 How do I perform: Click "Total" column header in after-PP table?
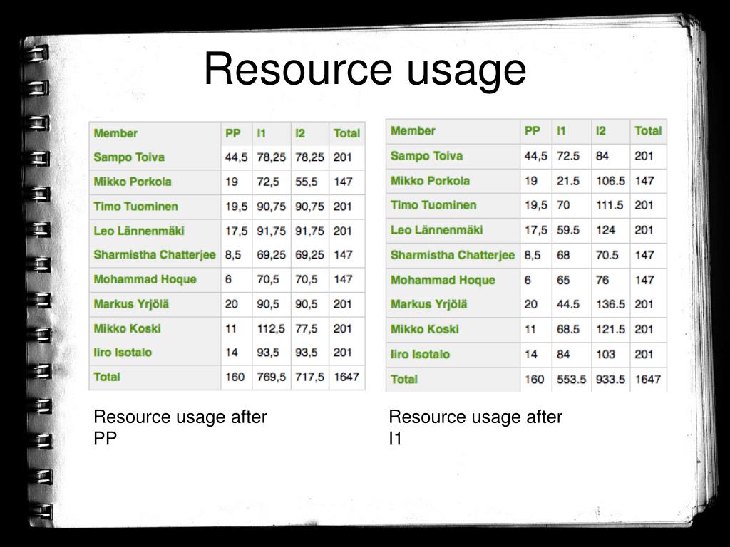tap(347, 133)
